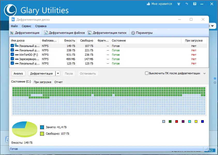Click the green legend swatch
218x155 pixels.
pos(170,121)
